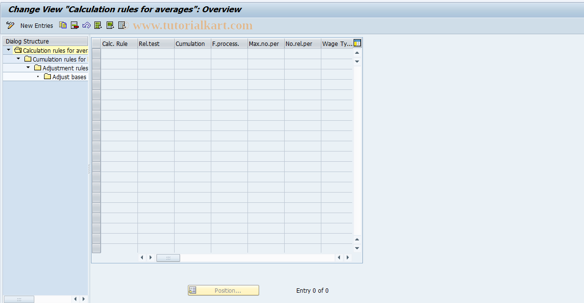Select first table row via row selector

pyautogui.click(x=96, y=54)
